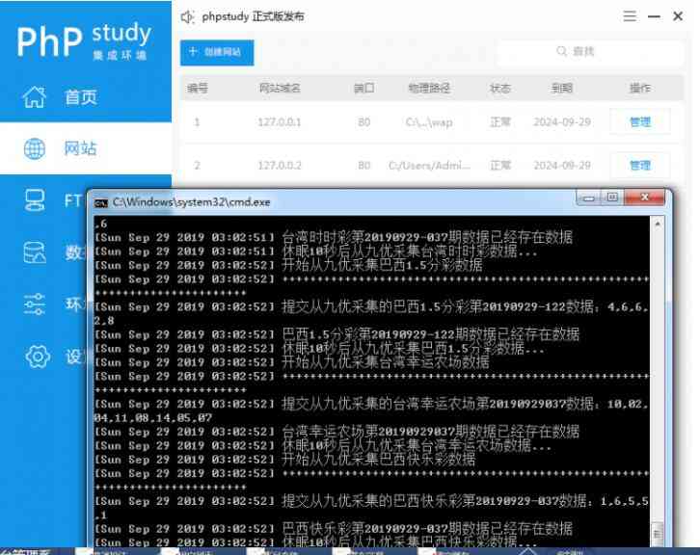
Task: Click the 到期 column header
Action: [x=561, y=88]
